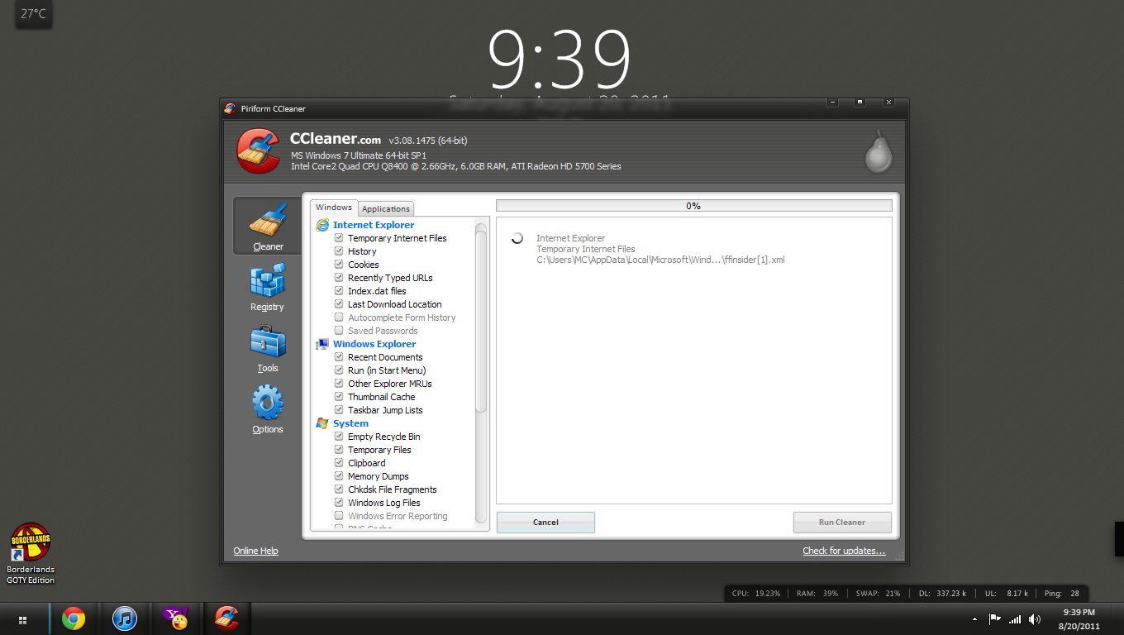Open Yahoo Messenger from the taskbar
The height and width of the screenshot is (635, 1124).
(x=176, y=618)
